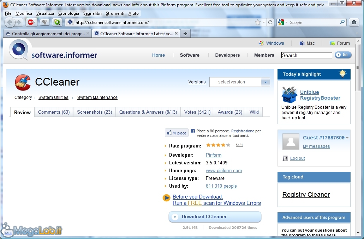The height and width of the screenshot is (239, 364).
Task: Open the Google search engine selector
Action: point(282,22)
